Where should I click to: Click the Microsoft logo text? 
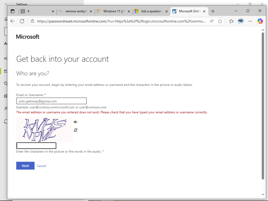[28, 37]
